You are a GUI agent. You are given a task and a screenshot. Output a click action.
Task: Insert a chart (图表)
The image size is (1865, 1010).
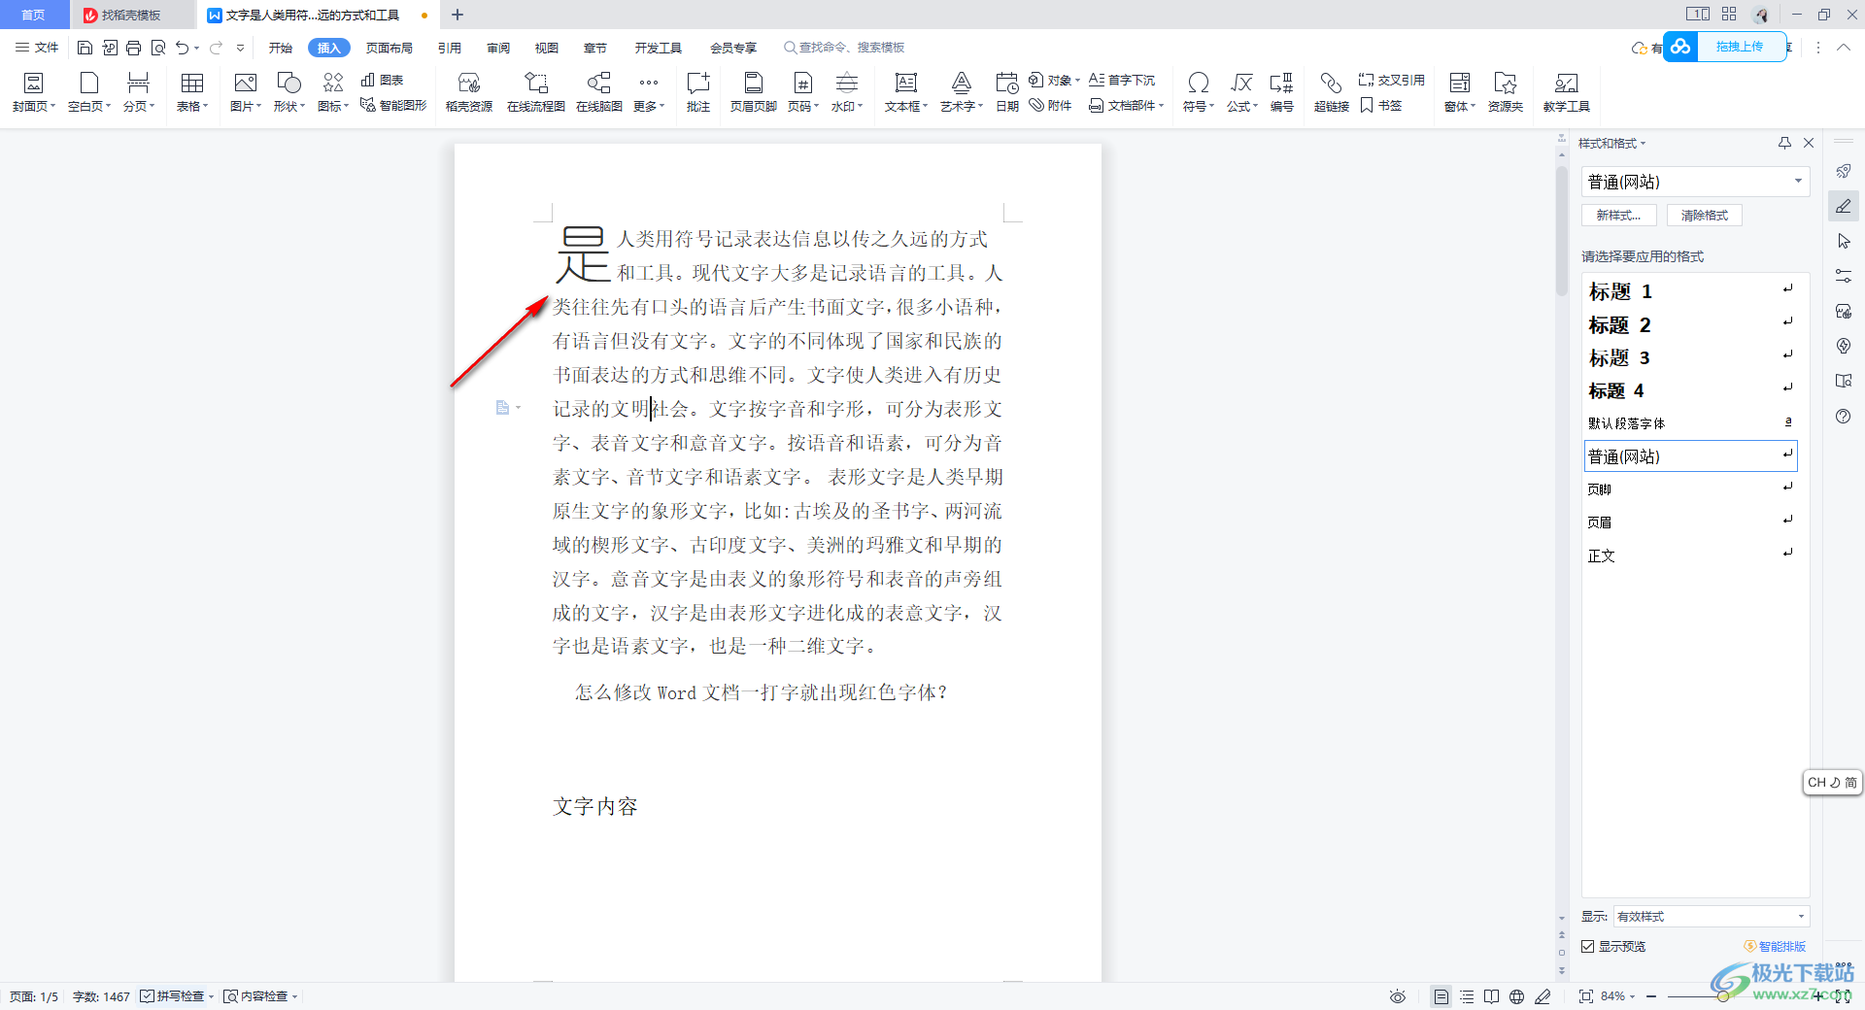point(382,80)
